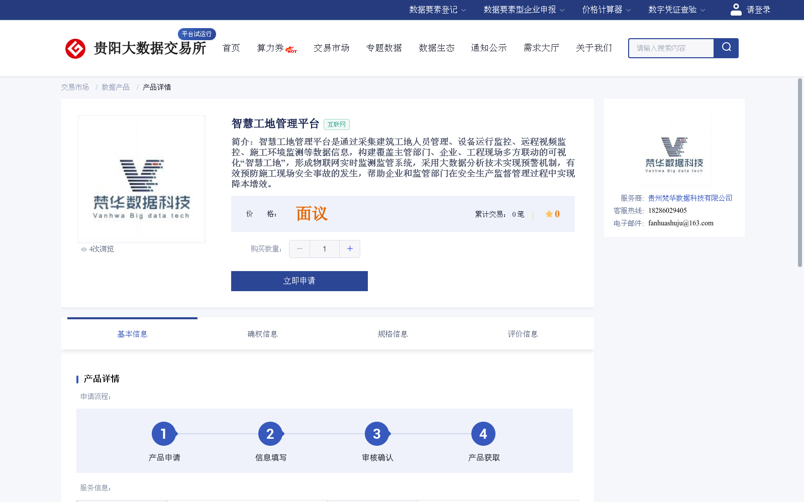Image resolution: width=804 pixels, height=502 pixels.
Task: Switch to the 评价信息 tab
Action: [x=523, y=334]
